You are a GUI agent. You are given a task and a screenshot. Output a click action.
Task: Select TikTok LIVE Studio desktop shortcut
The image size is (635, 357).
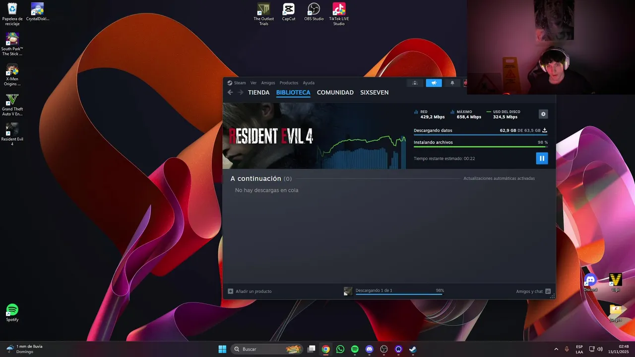pyautogui.click(x=339, y=14)
